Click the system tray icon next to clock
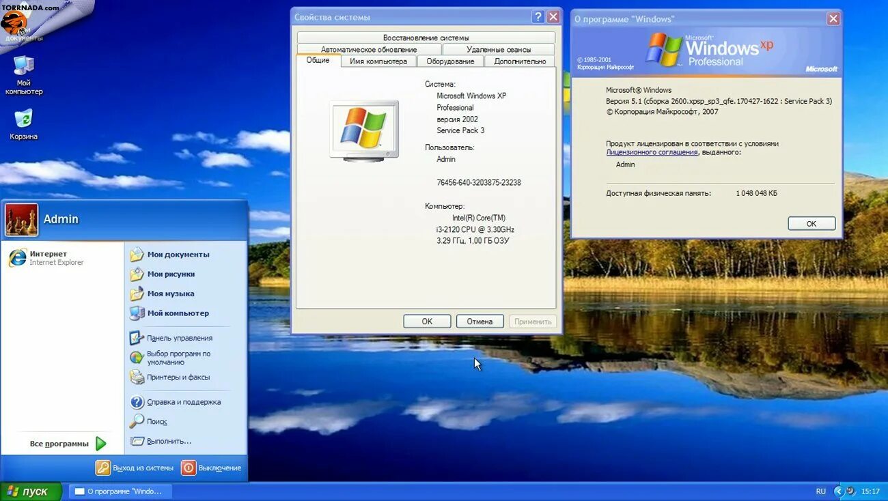The height and width of the screenshot is (501, 888). [x=851, y=491]
